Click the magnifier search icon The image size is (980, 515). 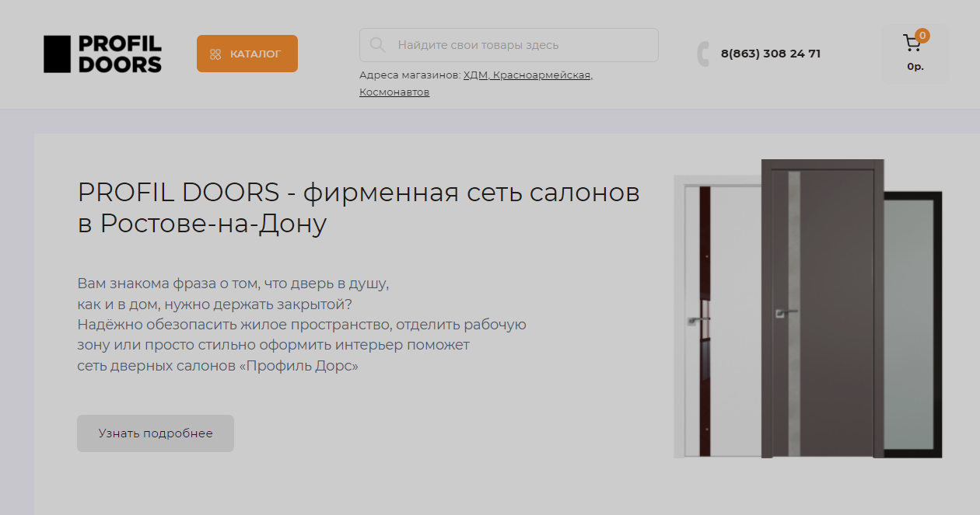378,45
